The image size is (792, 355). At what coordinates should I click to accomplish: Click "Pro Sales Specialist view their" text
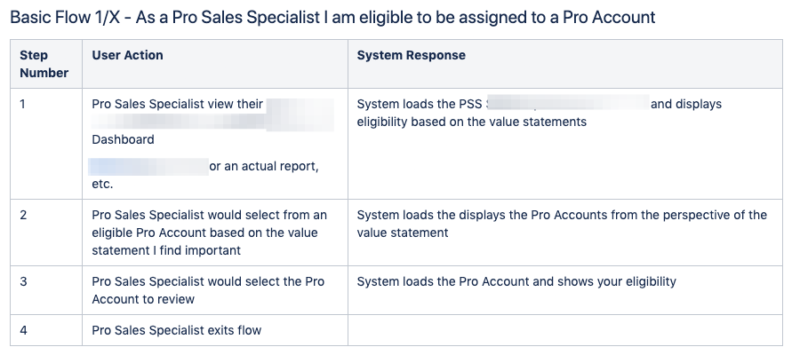[x=177, y=104]
